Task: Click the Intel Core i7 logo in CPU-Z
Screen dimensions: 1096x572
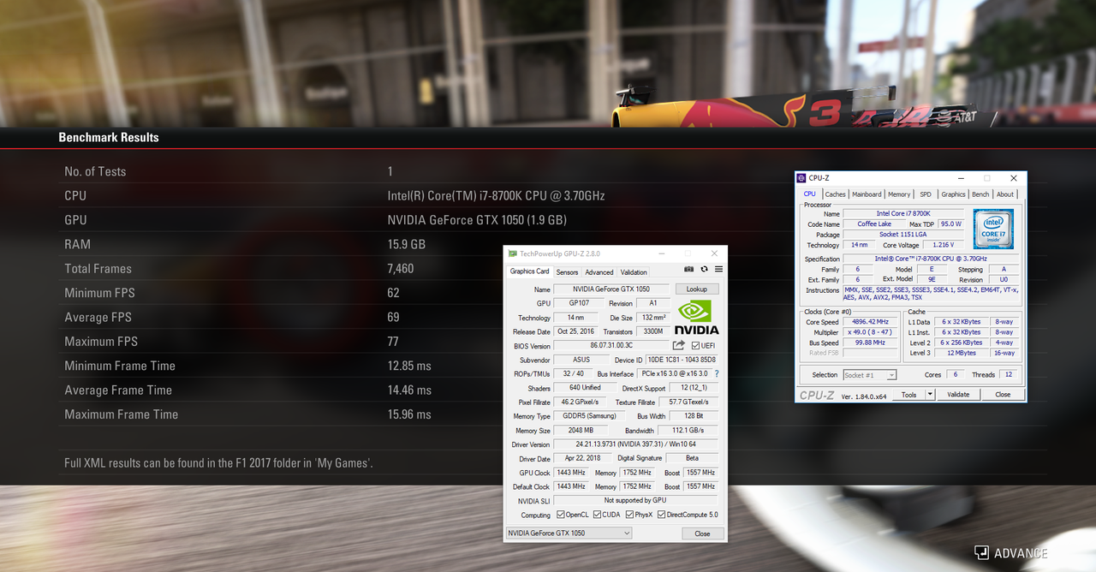Action: tap(993, 229)
